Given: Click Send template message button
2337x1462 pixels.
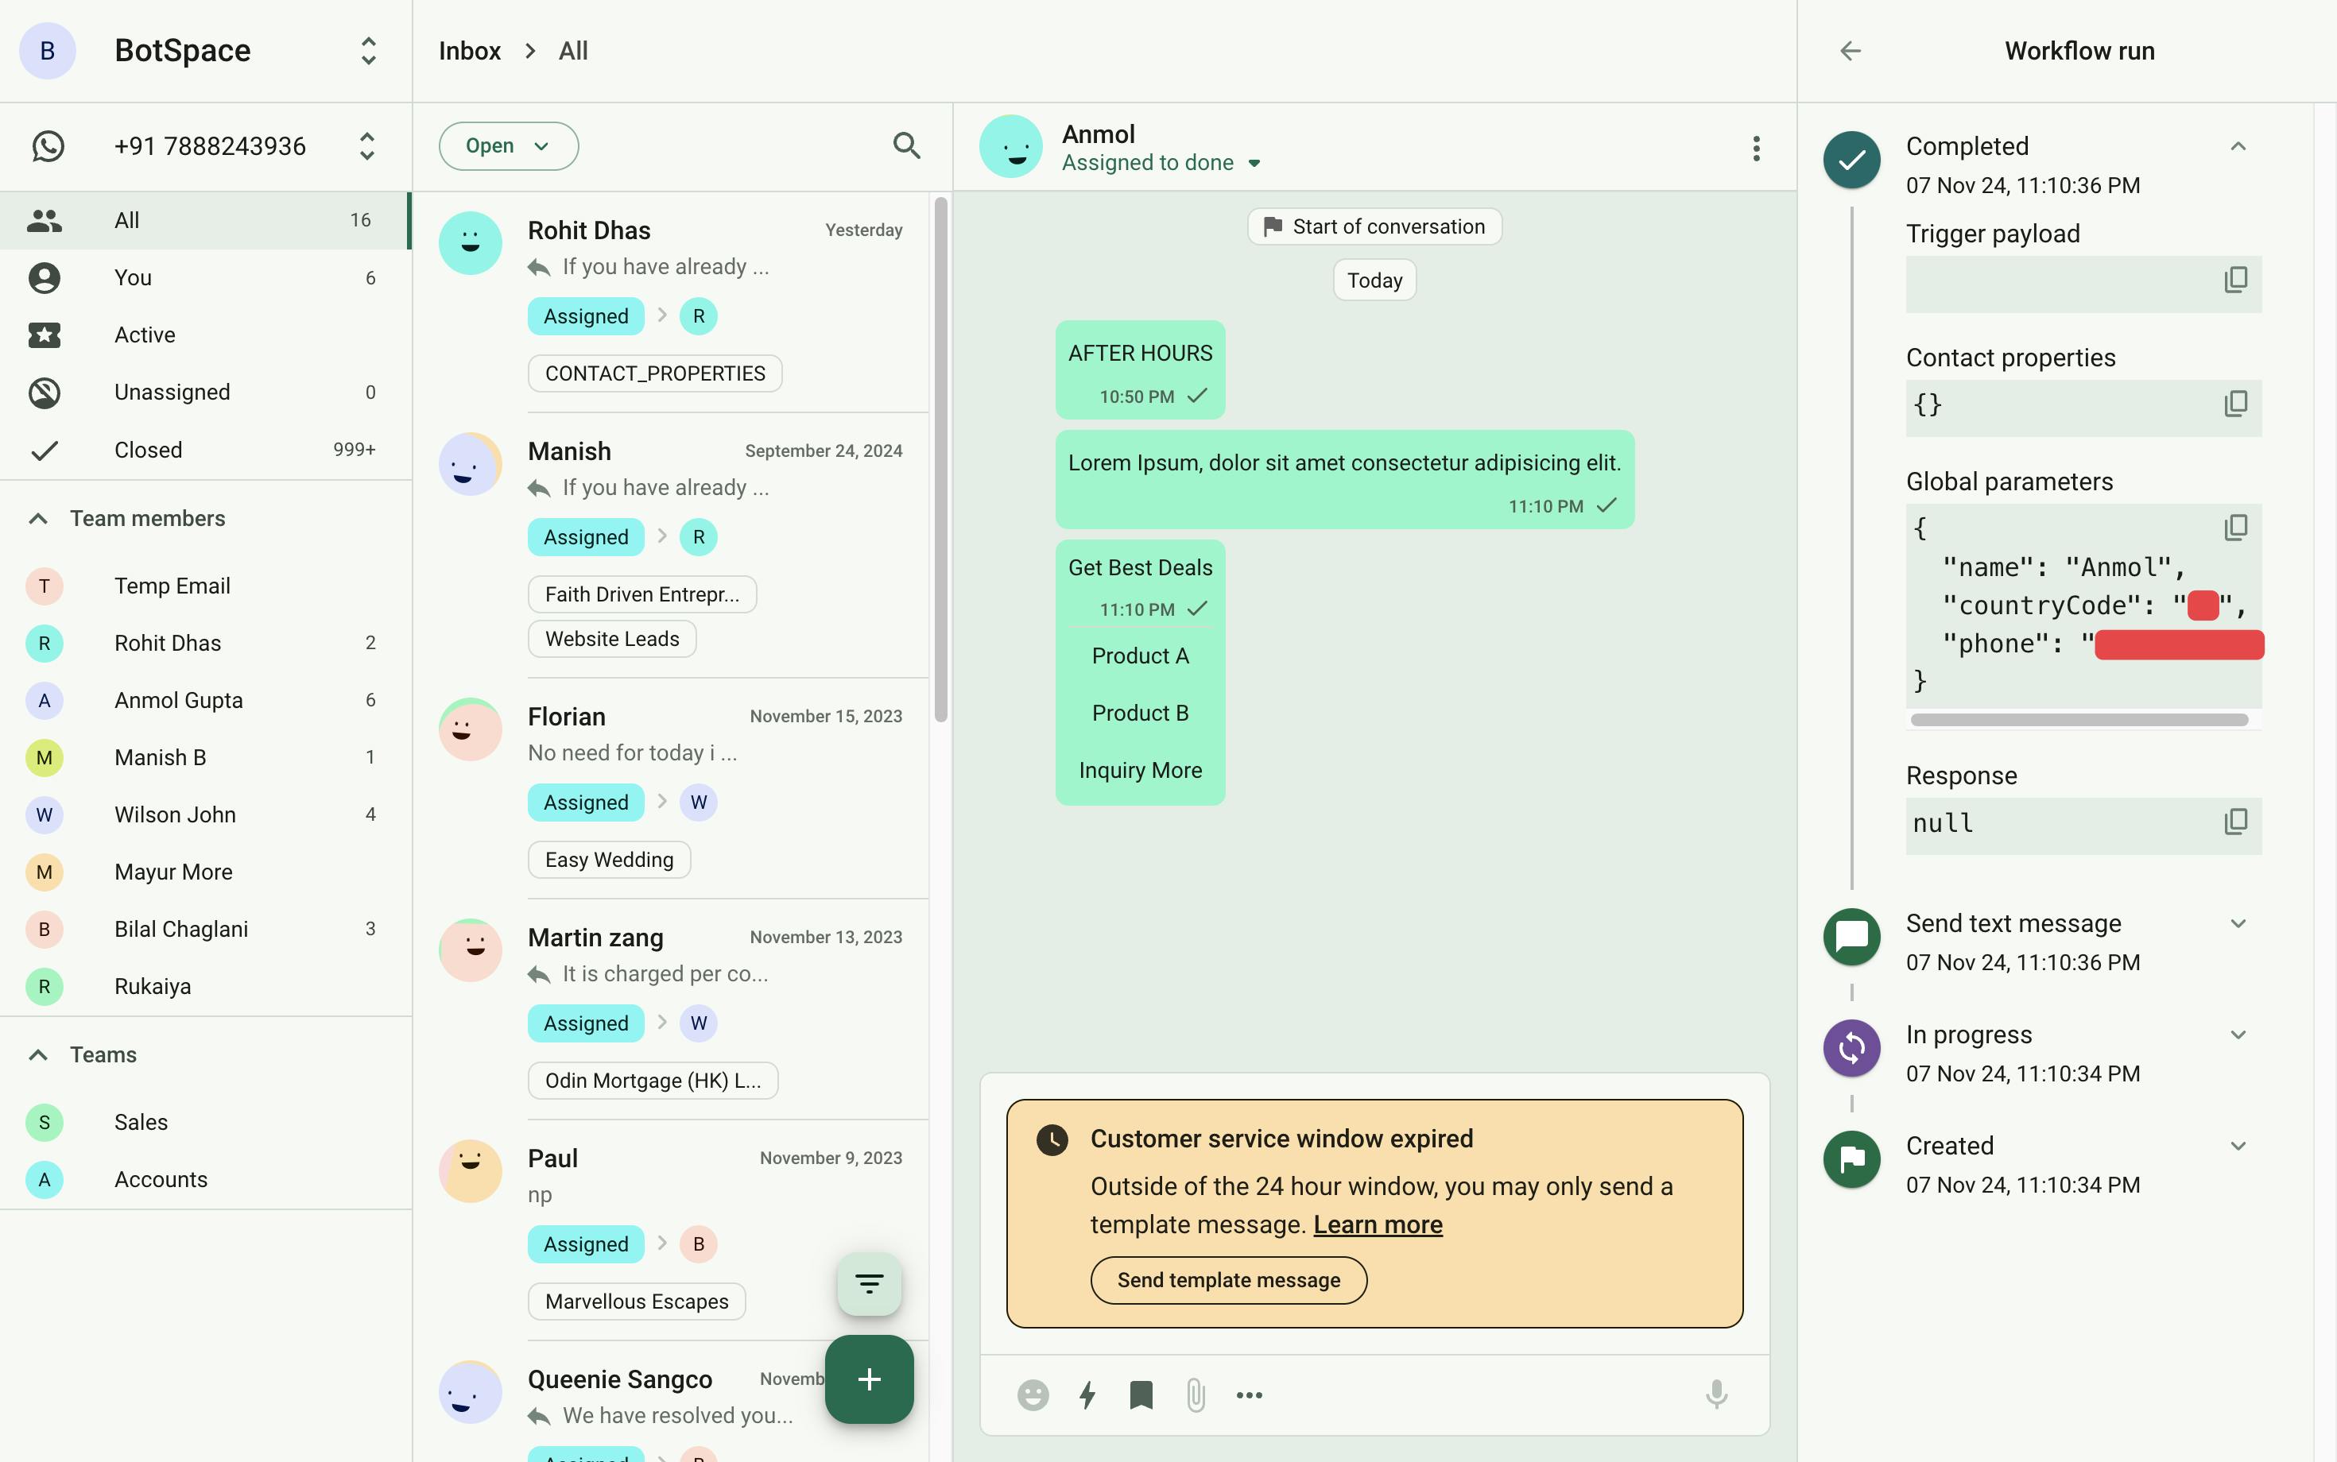Looking at the screenshot, I should (x=1228, y=1280).
